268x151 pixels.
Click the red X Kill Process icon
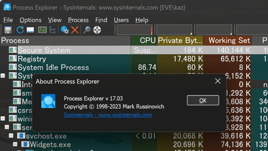75,30
